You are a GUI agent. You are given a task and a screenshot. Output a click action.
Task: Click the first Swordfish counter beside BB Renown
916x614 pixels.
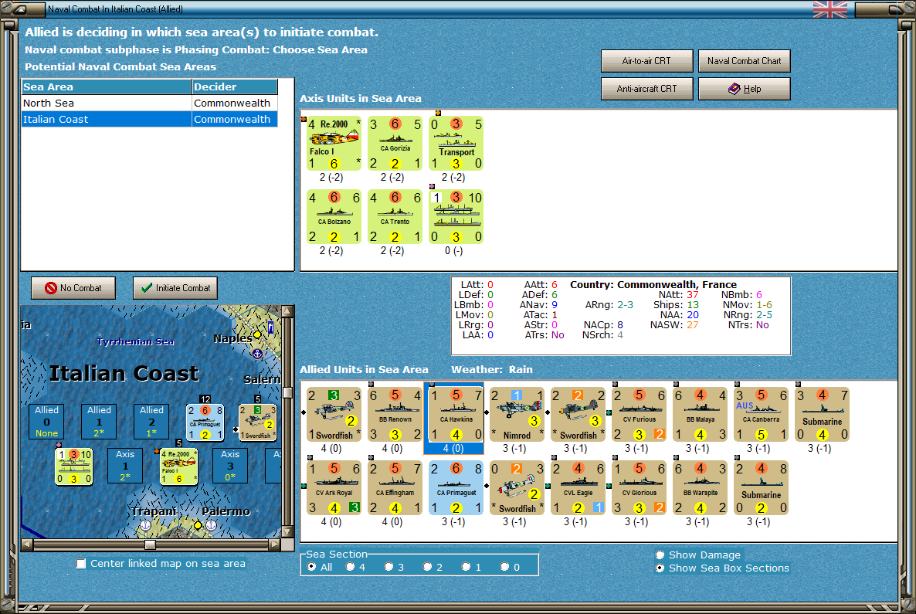(334, 414)
